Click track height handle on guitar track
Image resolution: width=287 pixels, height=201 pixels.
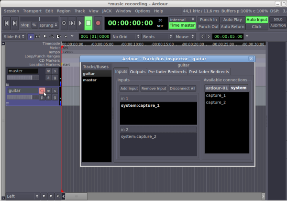click(8, 104)
